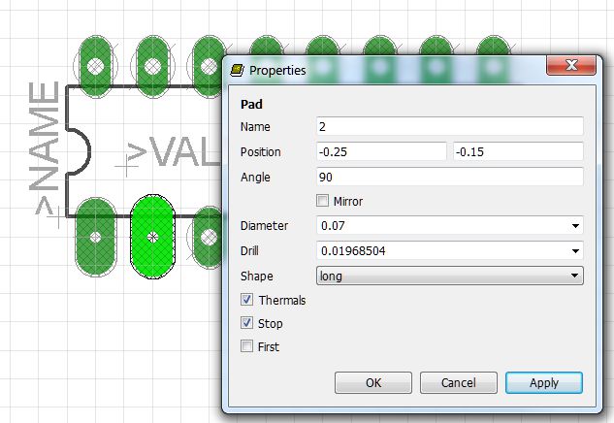614x423 pixels.
Task: Disable the Thermals checkbox
Action: pyautogui.click(x=246, y=301)
